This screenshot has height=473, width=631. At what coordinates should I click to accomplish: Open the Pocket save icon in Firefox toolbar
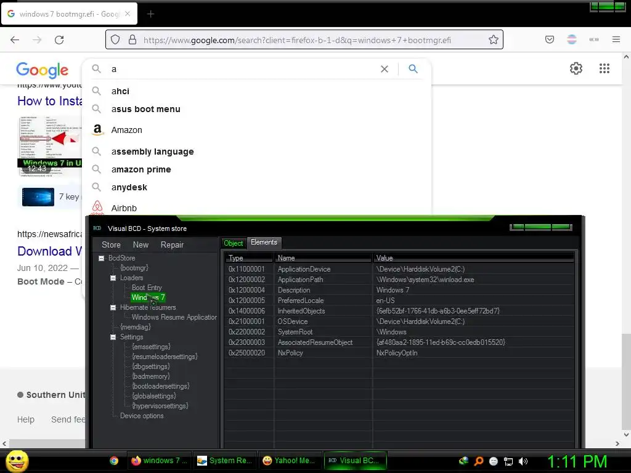point(549,39)
